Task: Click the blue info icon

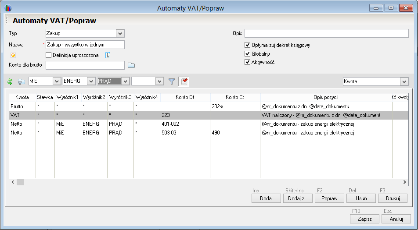Action: [x=108, y=55]
